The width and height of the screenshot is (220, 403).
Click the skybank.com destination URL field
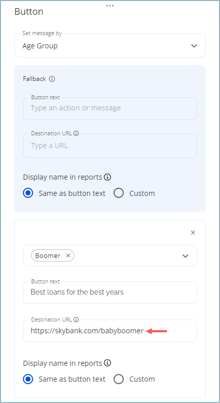(x=110, y=331)
